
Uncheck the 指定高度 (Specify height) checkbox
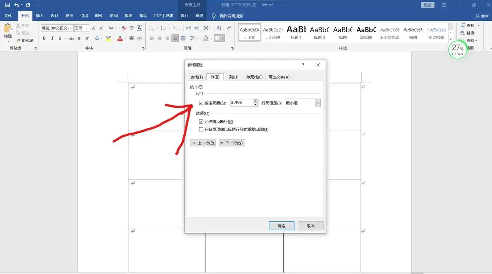[x=201, y=103]
